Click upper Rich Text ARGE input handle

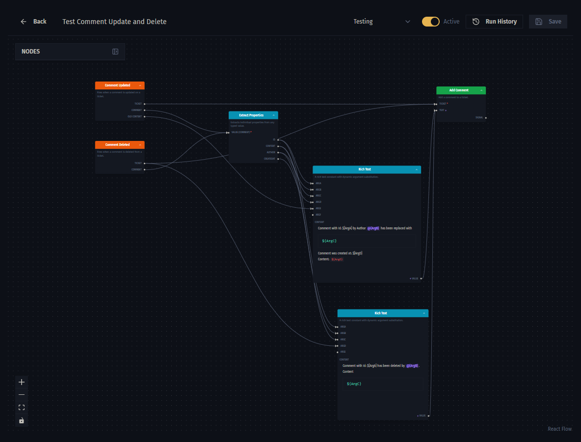point(313,208)
